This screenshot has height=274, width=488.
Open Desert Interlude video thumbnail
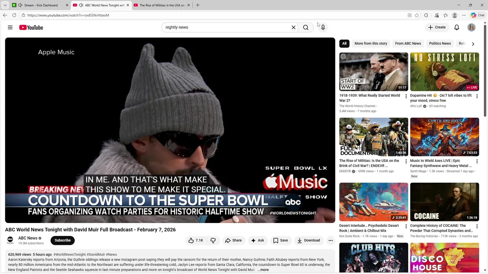[374, 202]
